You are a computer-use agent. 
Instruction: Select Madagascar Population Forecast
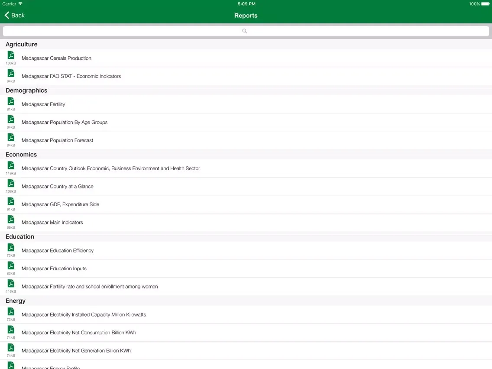click(x=246, y=140)
